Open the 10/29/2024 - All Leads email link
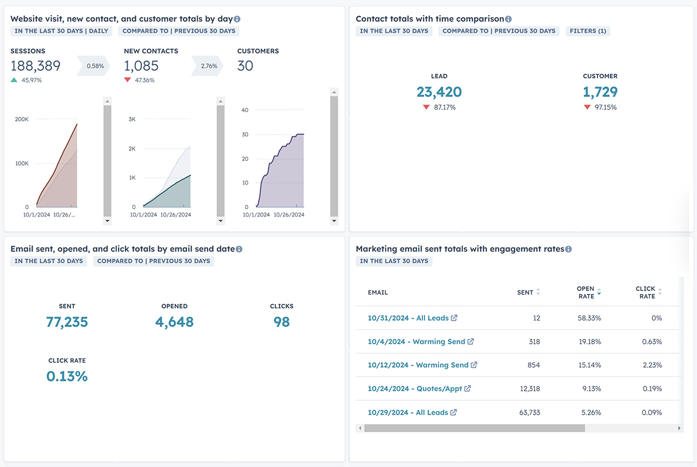This screenshot has height=467, width=697. pos(408,412)
